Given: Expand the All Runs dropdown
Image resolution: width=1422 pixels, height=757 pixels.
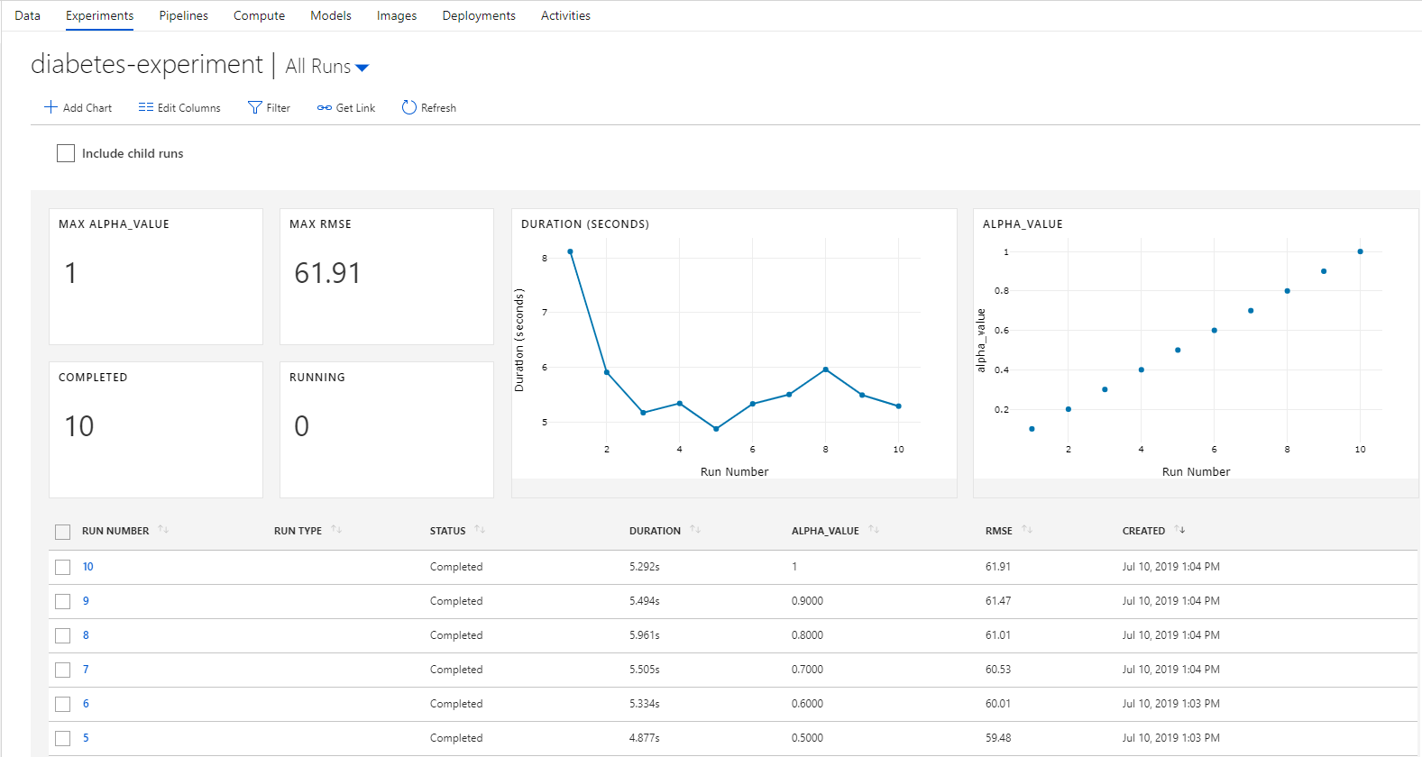Looking at the screenshot, I should (362, 68).
